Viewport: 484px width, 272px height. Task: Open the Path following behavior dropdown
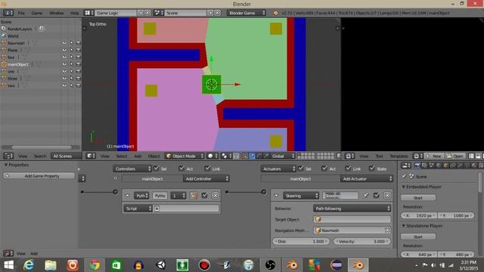pyautogui.click(x=352, y=209)
